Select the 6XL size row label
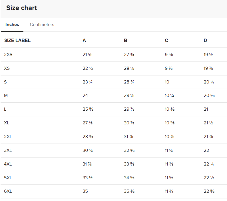227x201 pixels. pos(8,191)
